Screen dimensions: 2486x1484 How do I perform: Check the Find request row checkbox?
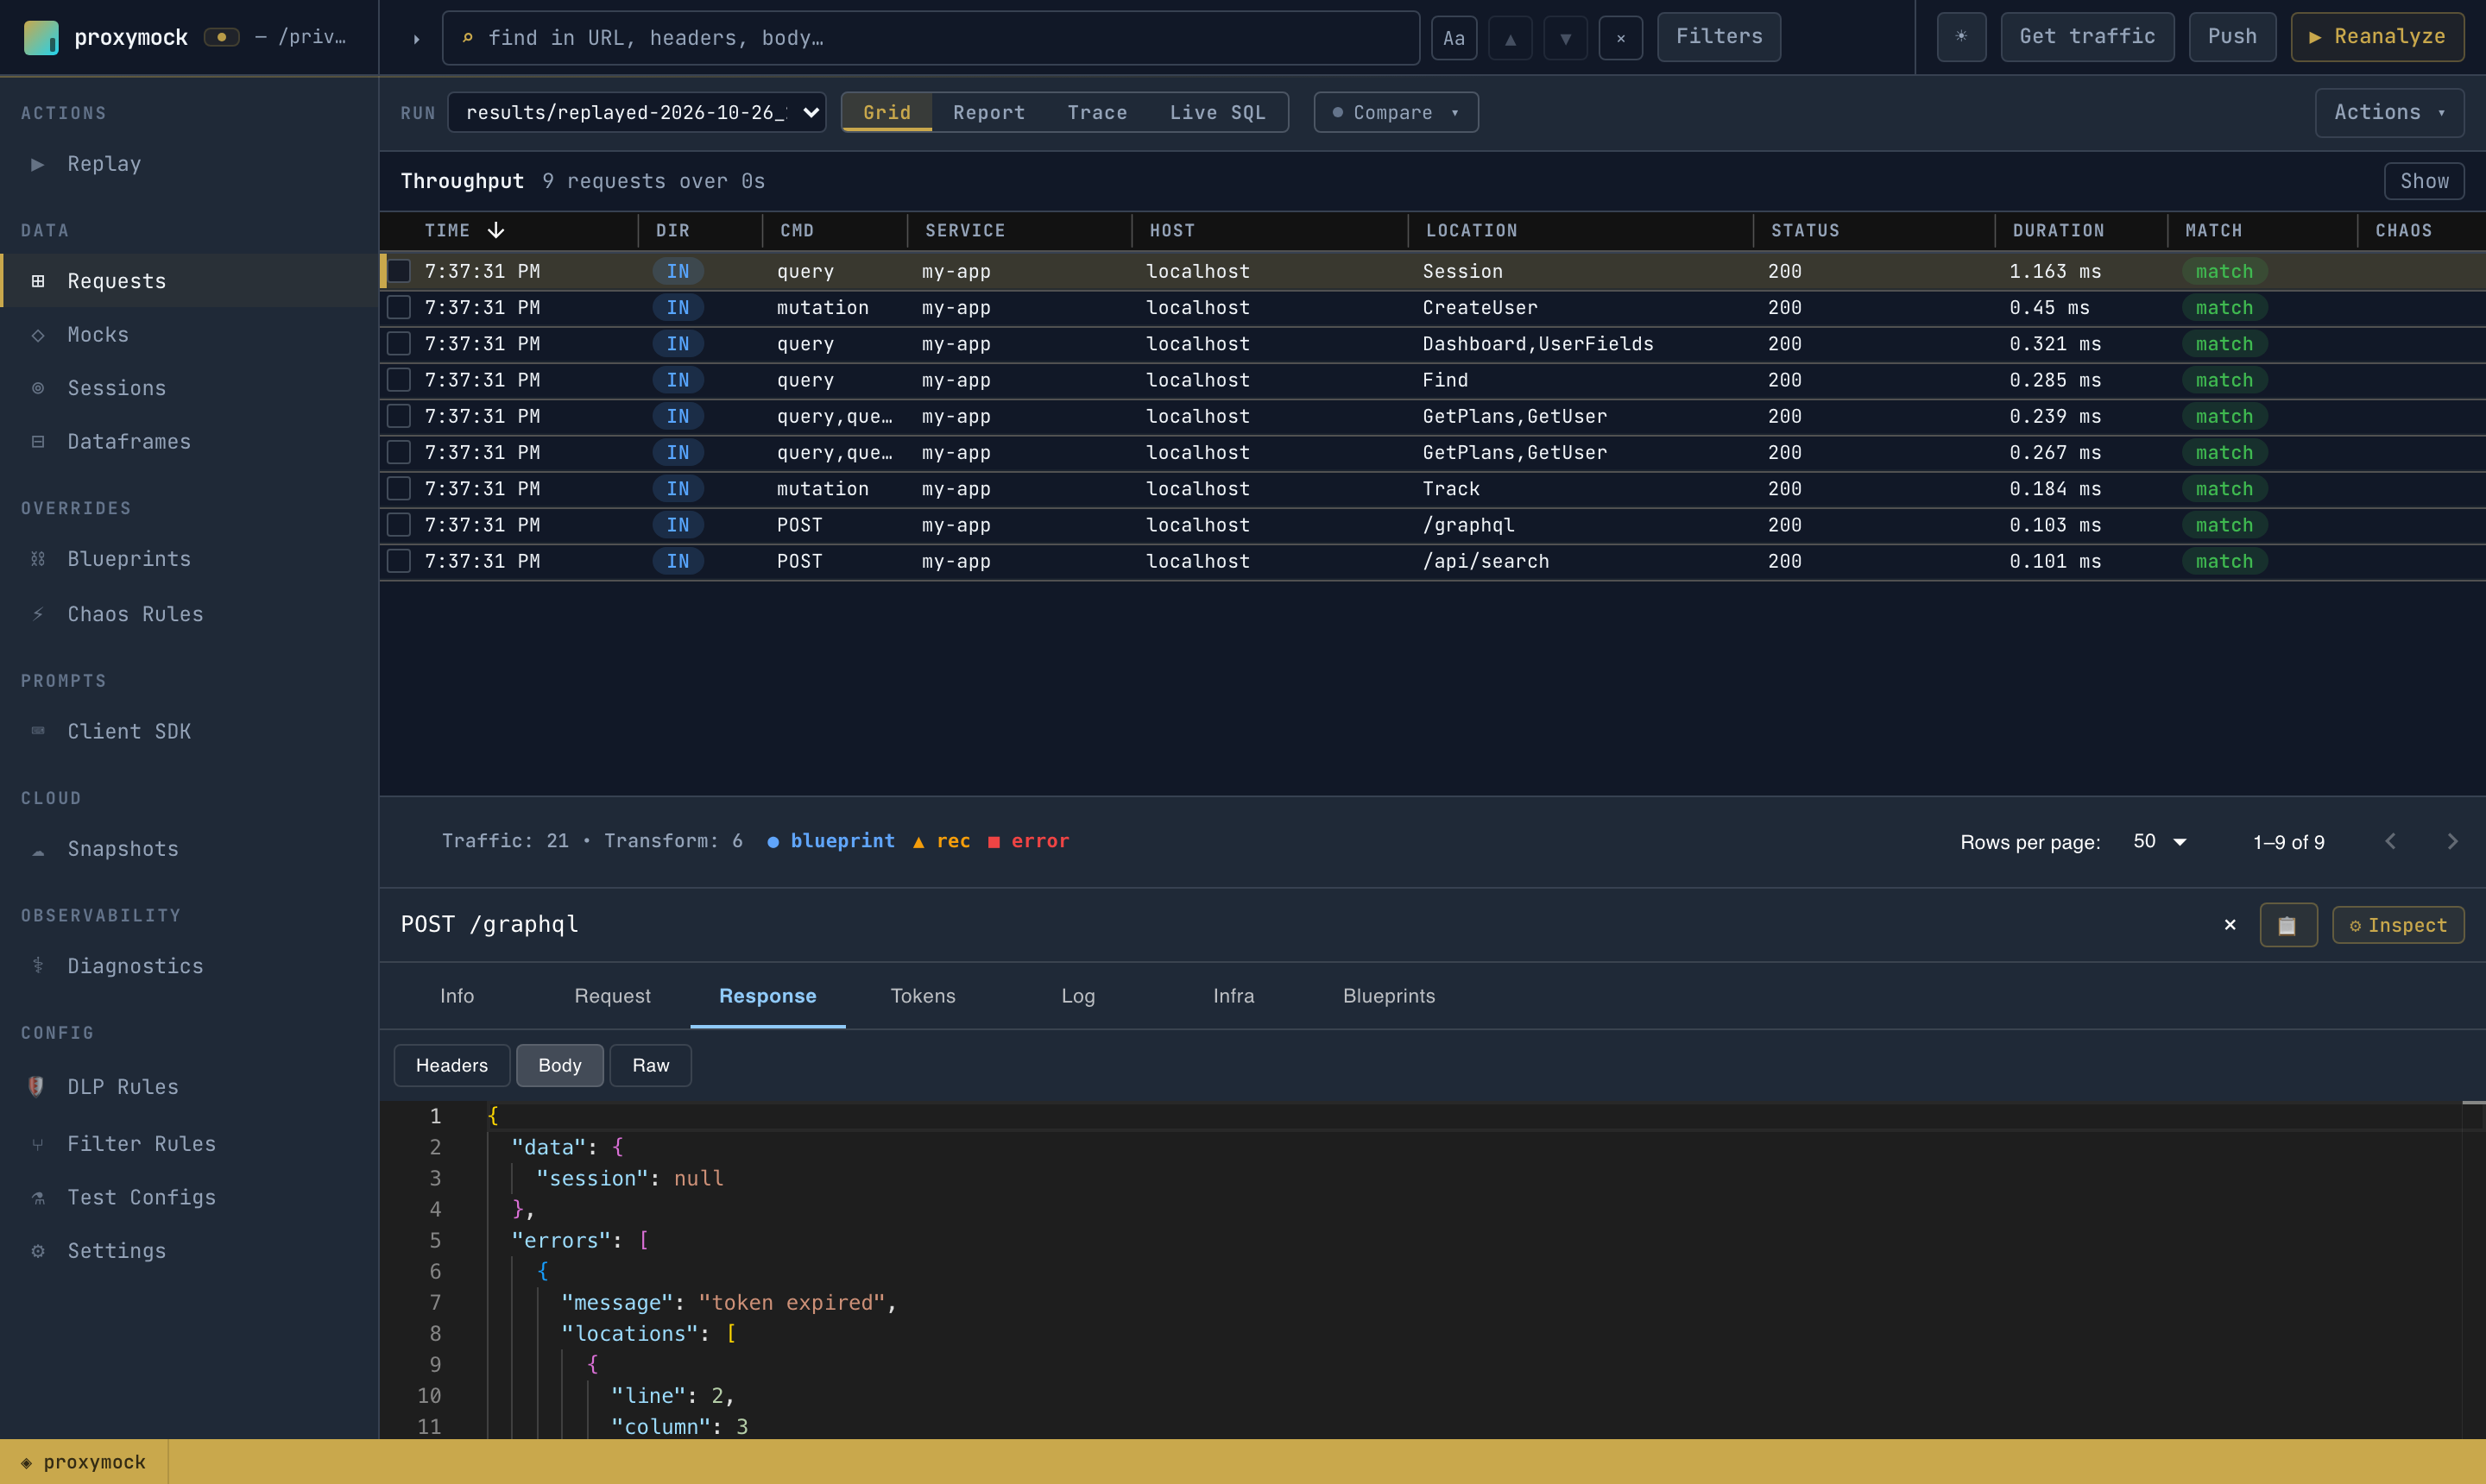coord(399,380)
